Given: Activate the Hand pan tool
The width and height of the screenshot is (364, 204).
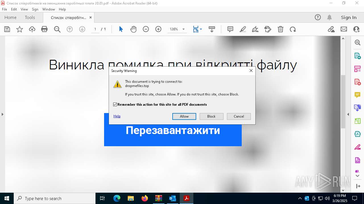Looking at the screenshot, I should 133,29.
